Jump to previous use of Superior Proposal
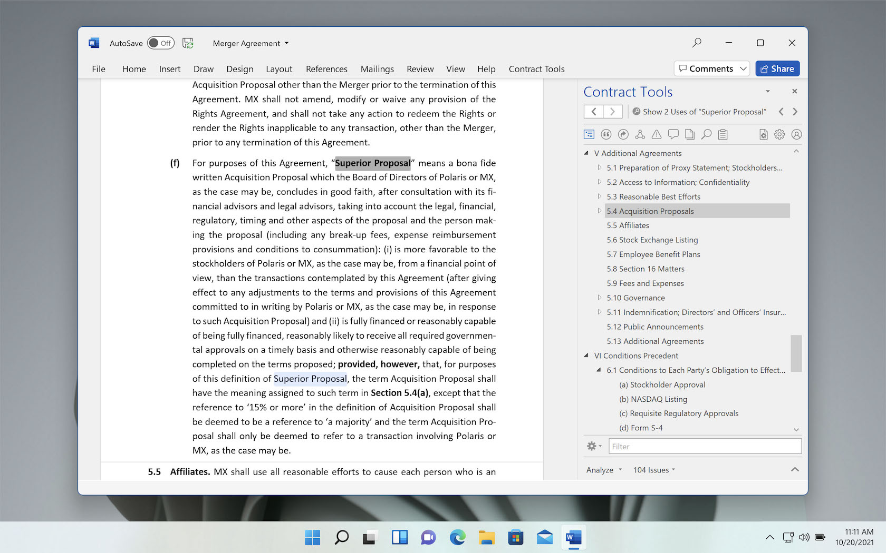 coord(781,112)
